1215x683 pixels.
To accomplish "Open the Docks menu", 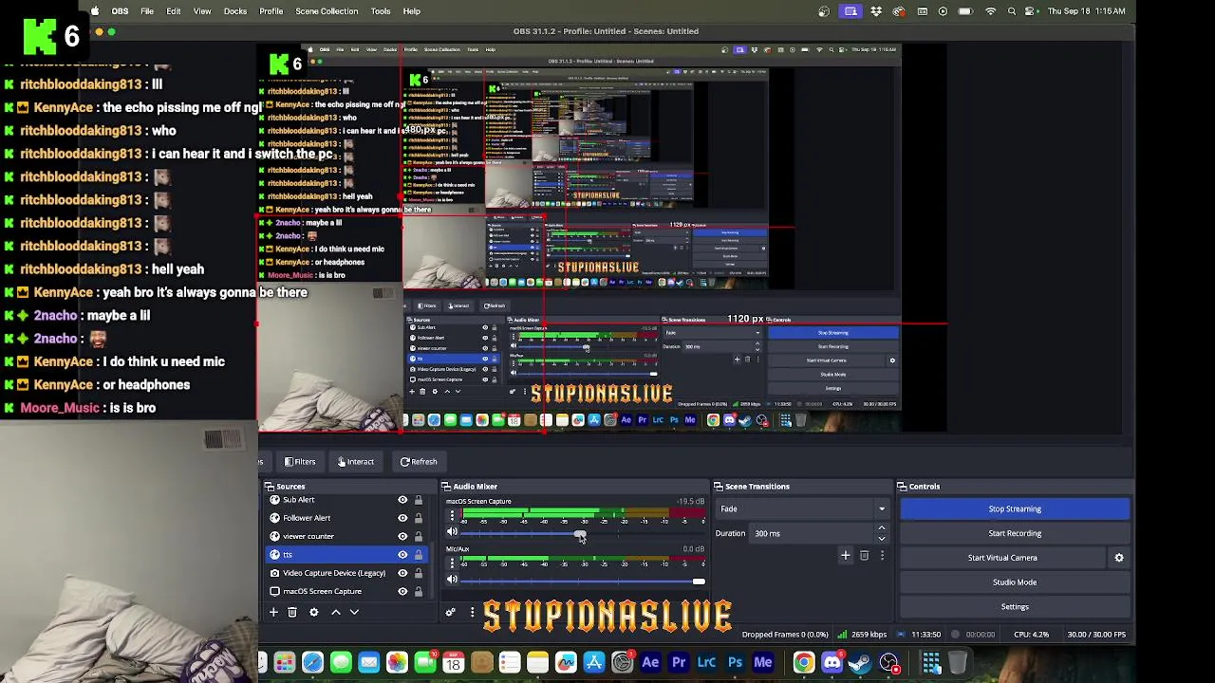I will pyautogui.click(x=235, y=11).
